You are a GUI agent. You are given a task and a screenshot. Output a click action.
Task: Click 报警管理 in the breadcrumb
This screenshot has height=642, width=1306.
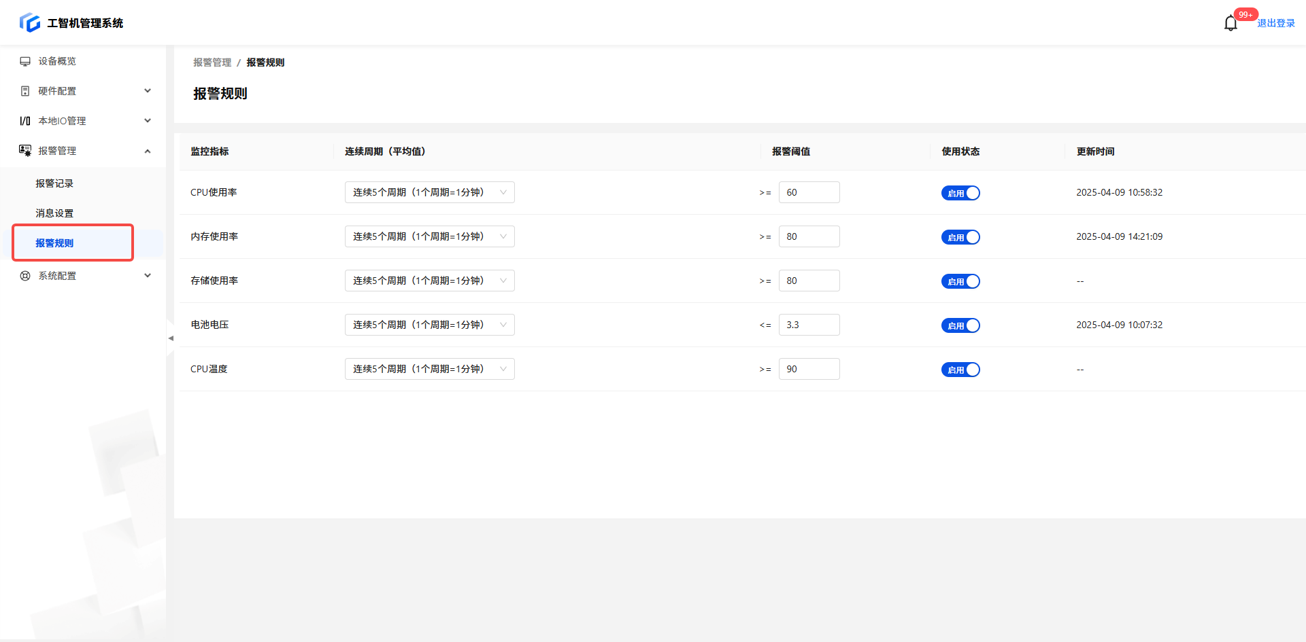coord(212,63)
